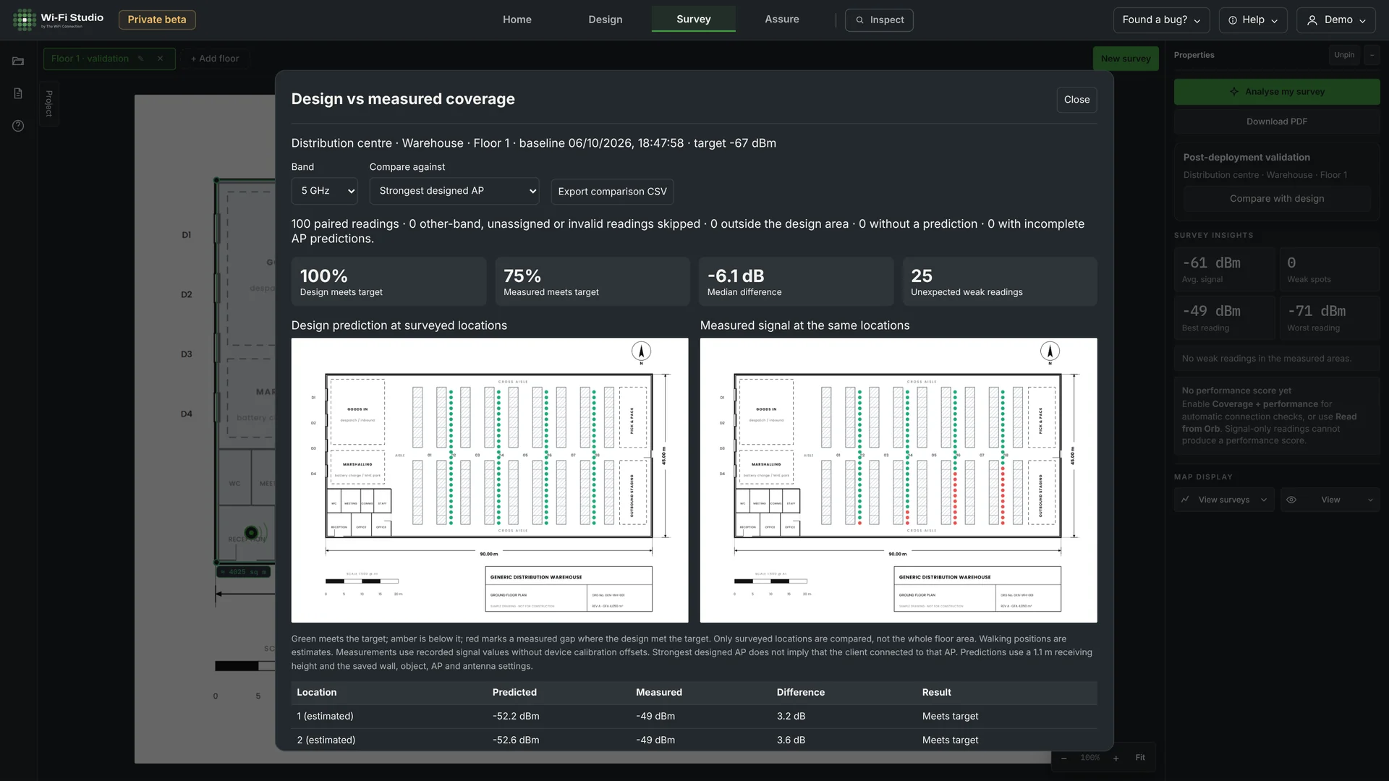Viewport: 1389px width, 781px height.
Task: Click Download PDF button
Action: click(1277, 121)
